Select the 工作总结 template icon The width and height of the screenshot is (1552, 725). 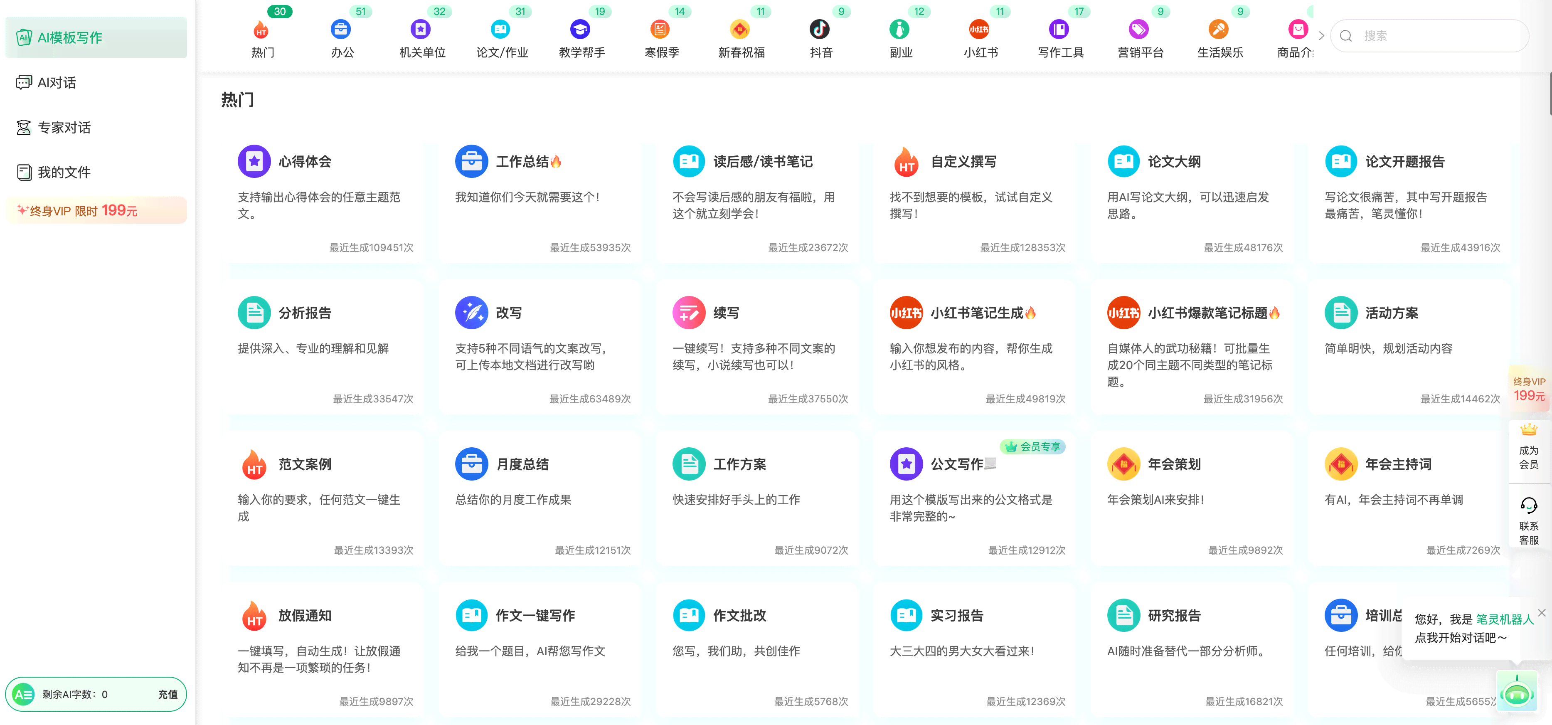(472, 161)
